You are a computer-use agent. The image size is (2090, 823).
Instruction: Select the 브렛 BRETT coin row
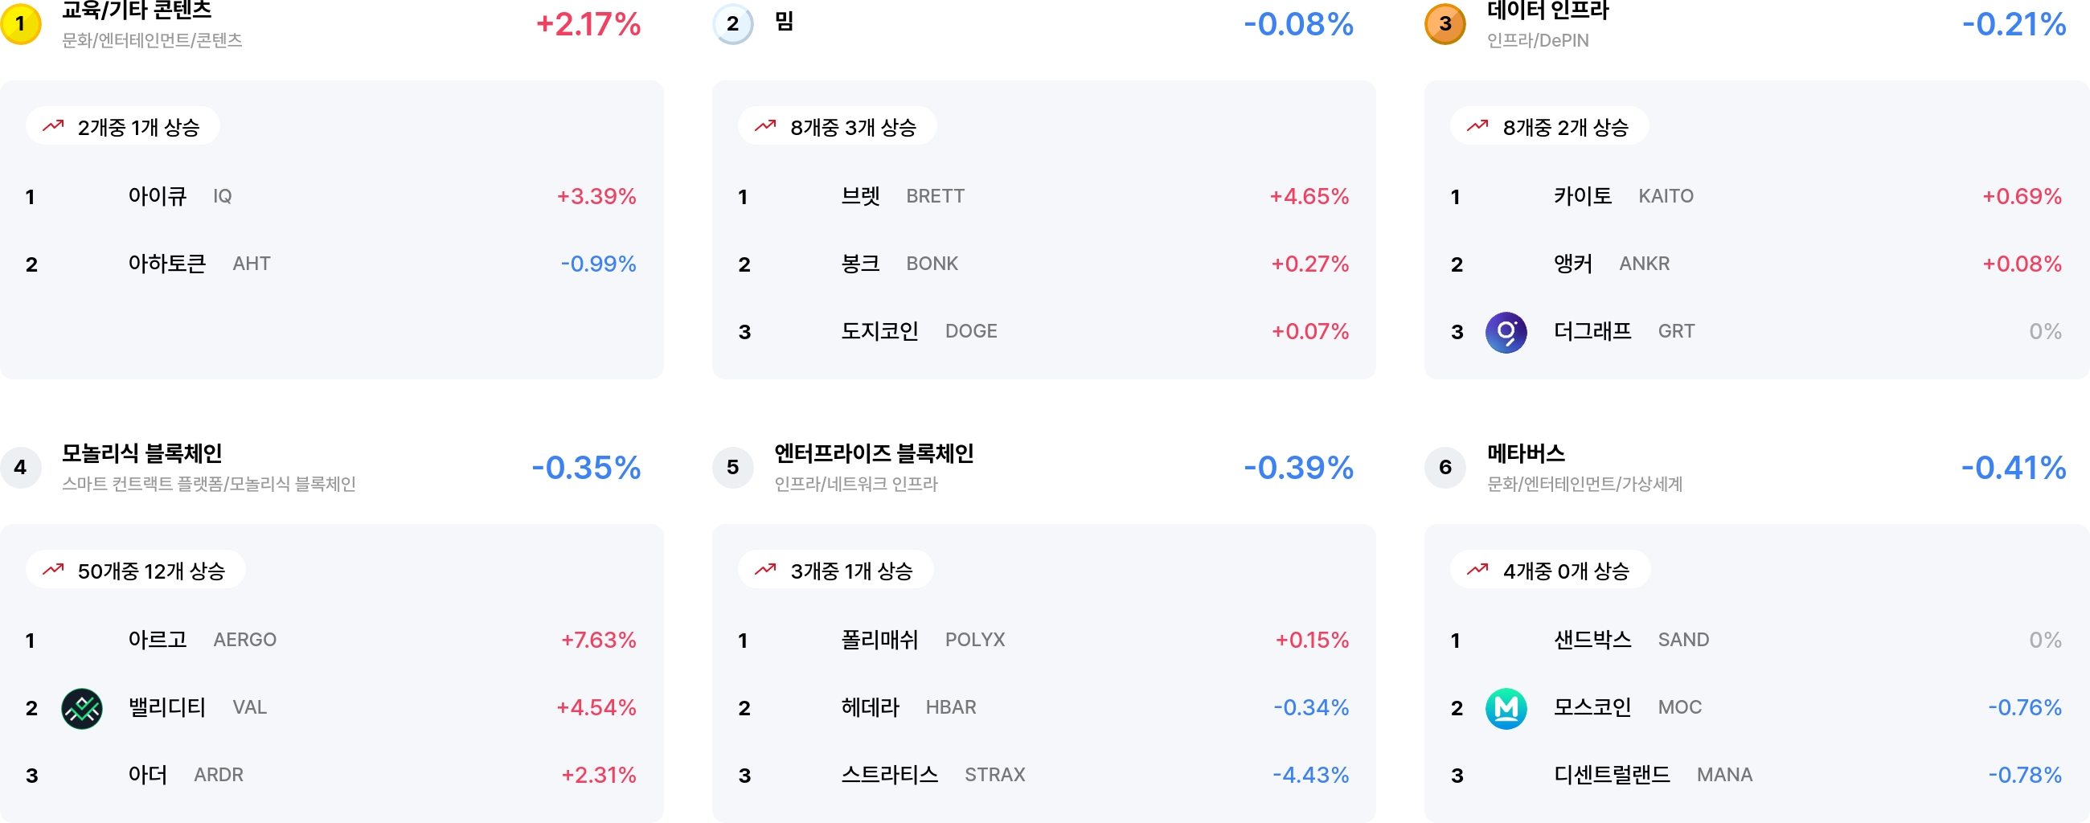click(1043, 196)
